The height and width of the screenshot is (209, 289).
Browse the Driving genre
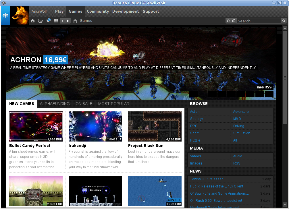click(239, 126)
